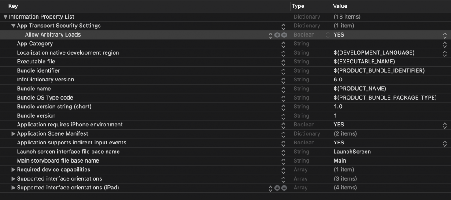Open key stepper for Allow Arbitrary Loads

pos(270,35)
